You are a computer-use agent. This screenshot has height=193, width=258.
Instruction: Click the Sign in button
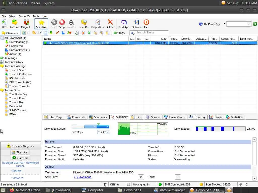click(x=19, y=152)
